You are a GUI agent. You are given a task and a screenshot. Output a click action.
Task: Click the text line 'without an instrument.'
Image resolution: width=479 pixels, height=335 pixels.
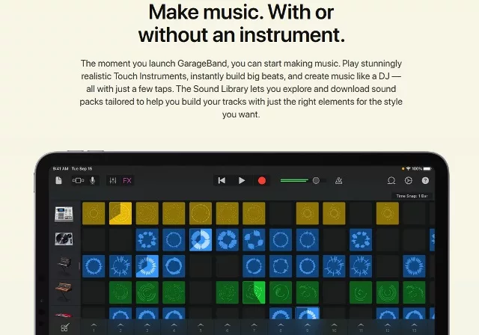click(241, 34)
